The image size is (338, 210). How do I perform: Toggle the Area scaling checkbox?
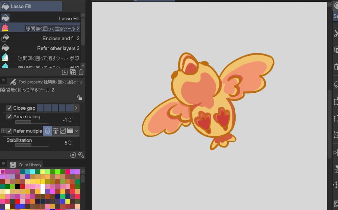click(9, 116)
